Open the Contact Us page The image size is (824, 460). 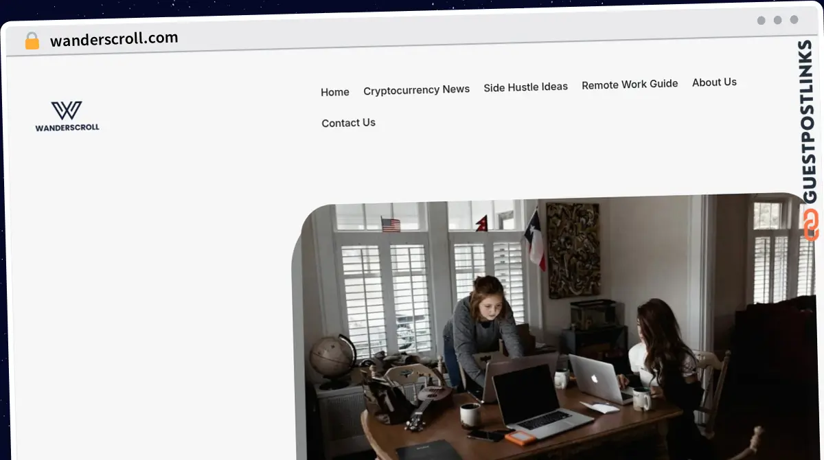pos(348,122)
